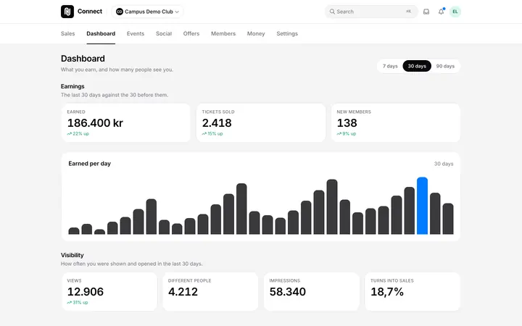The height and width of the screenshot is (326, 522).
Task: Select the 7 days range
Action: point(390,66)
